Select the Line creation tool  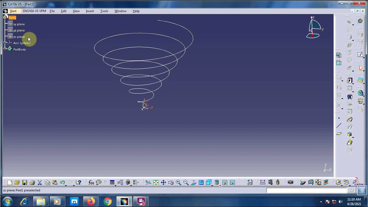coord(339,126)
